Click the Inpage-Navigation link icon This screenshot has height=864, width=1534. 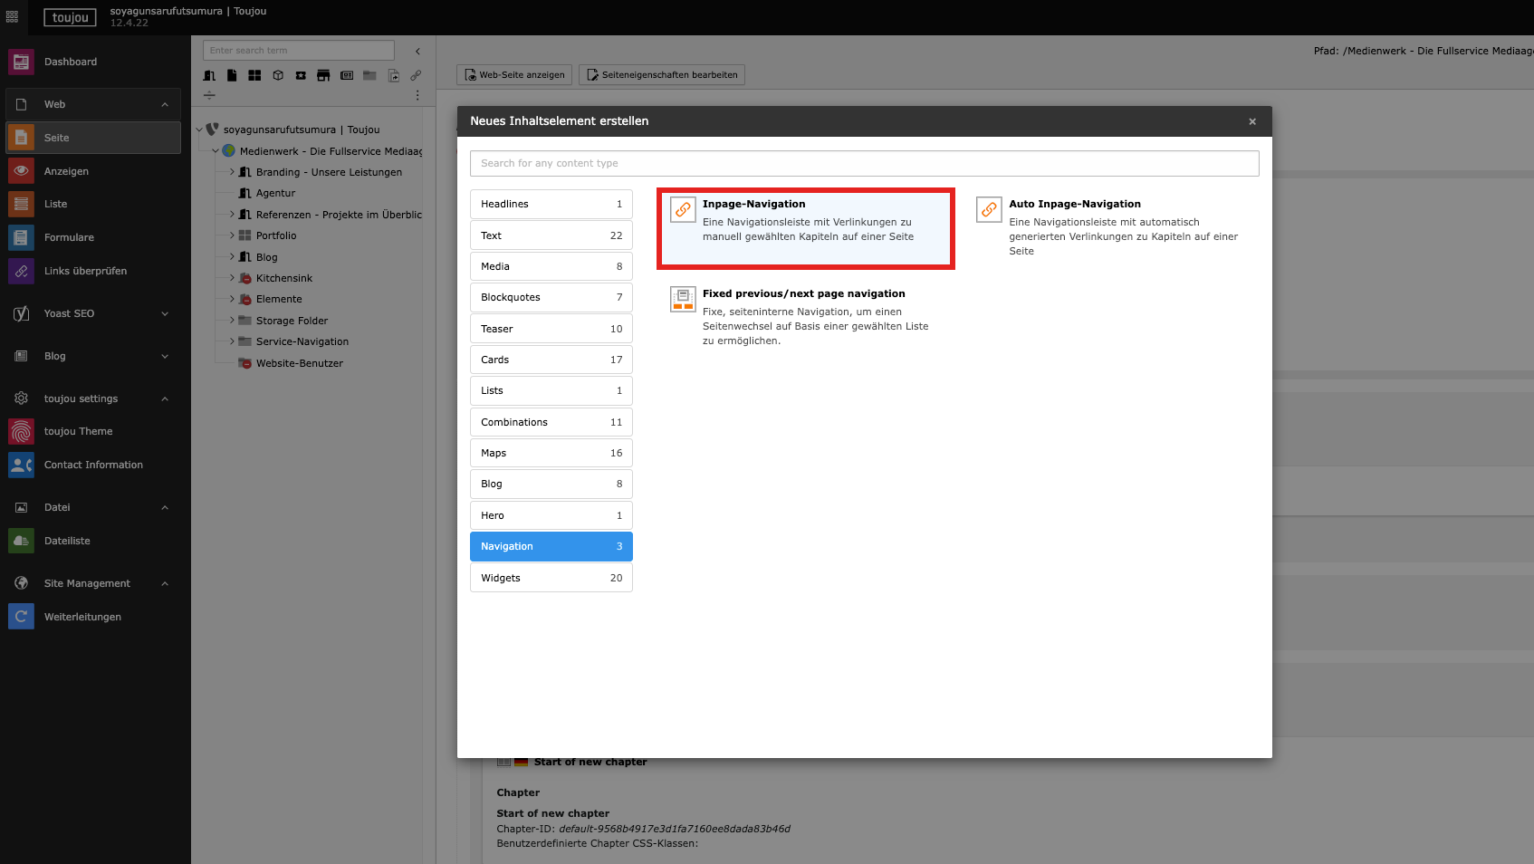(683, 209)
